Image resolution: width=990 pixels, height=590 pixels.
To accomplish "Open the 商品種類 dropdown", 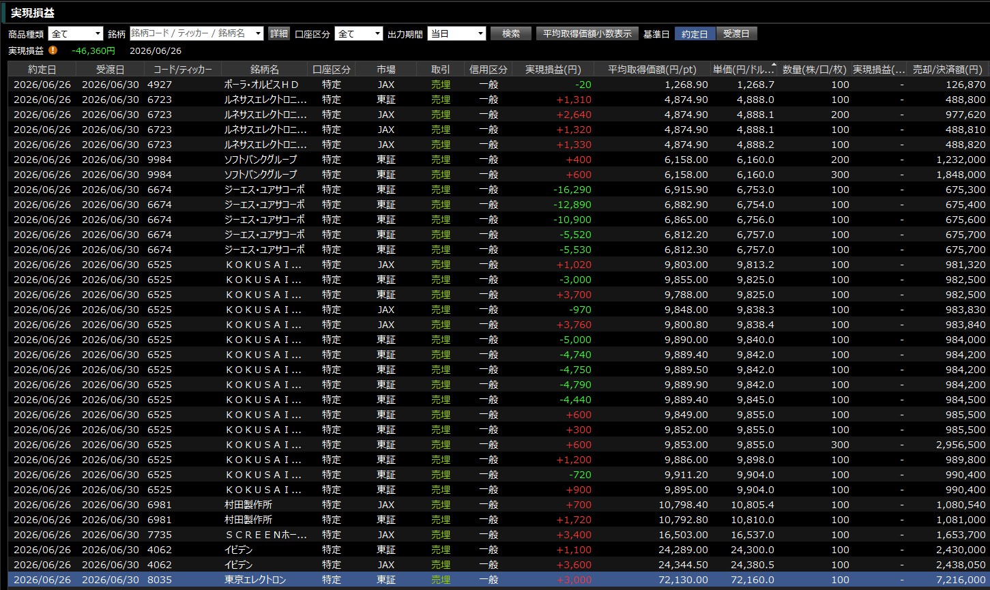I will click(x=76, y=33).
